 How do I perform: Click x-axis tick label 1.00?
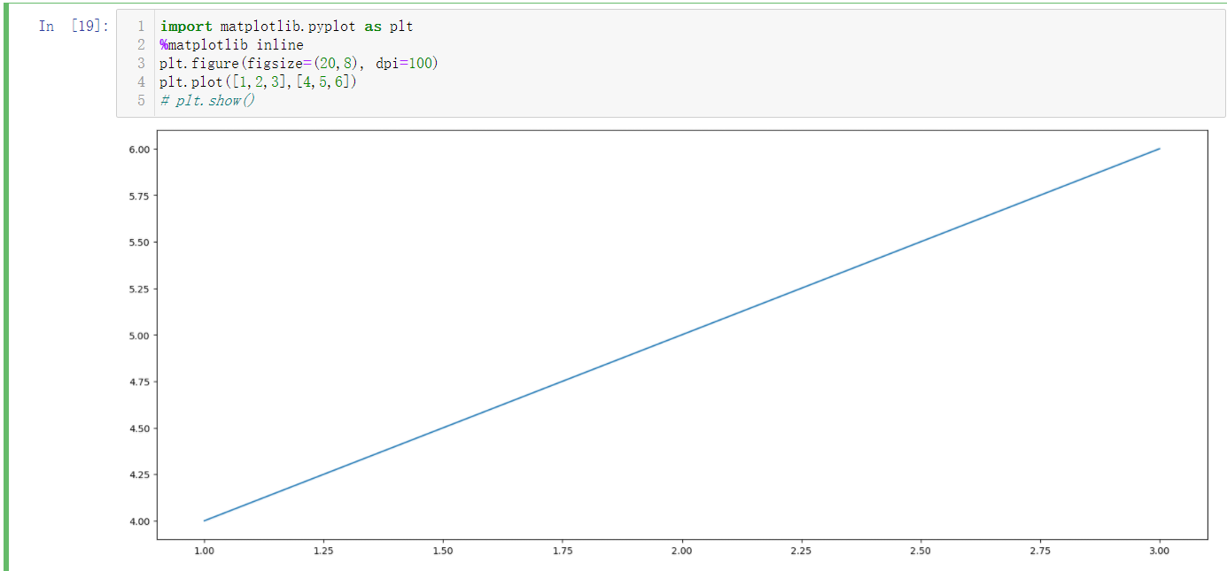(205, 551)
